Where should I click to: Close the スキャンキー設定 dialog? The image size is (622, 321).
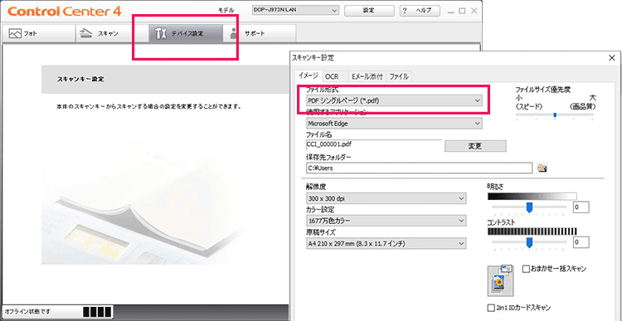pyautogui.click(x=612, y=58)
